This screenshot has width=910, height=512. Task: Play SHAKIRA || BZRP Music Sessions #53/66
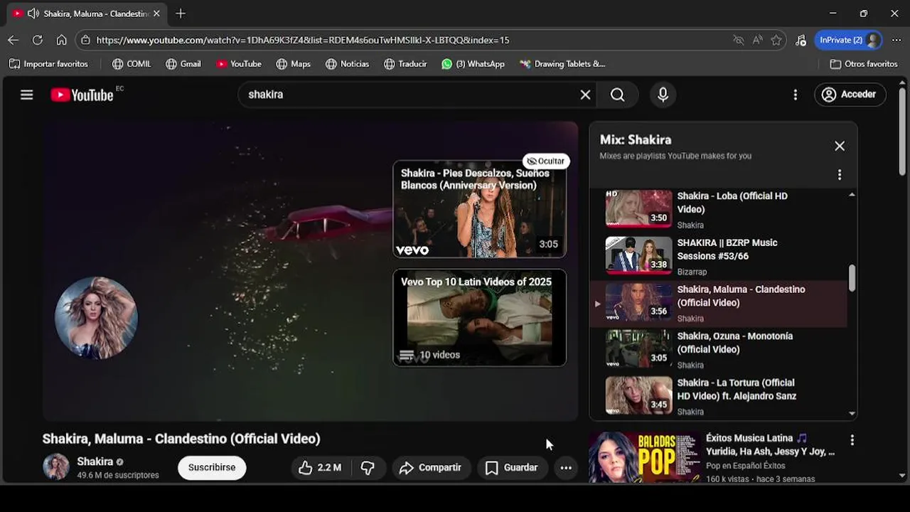(x=718, y=256)
